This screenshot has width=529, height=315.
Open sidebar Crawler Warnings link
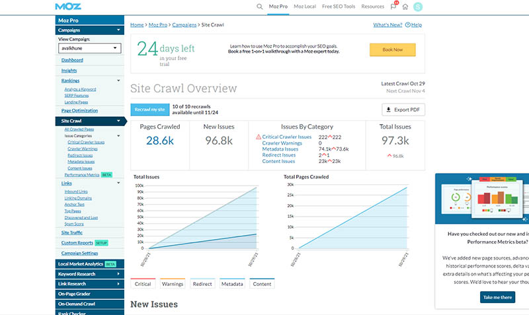pos(83,149)
